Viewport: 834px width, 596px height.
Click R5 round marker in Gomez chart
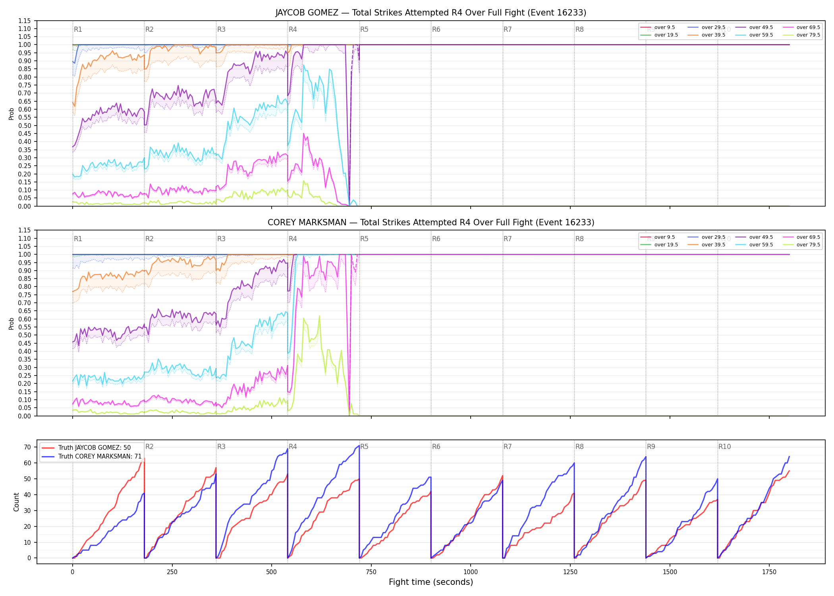tap(364, 29)
